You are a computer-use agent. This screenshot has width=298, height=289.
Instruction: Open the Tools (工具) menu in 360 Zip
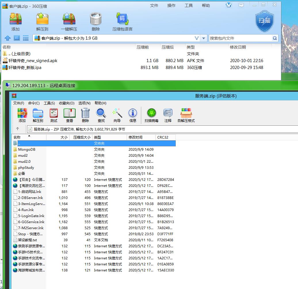pyautogui.click(x=189, y=5)
